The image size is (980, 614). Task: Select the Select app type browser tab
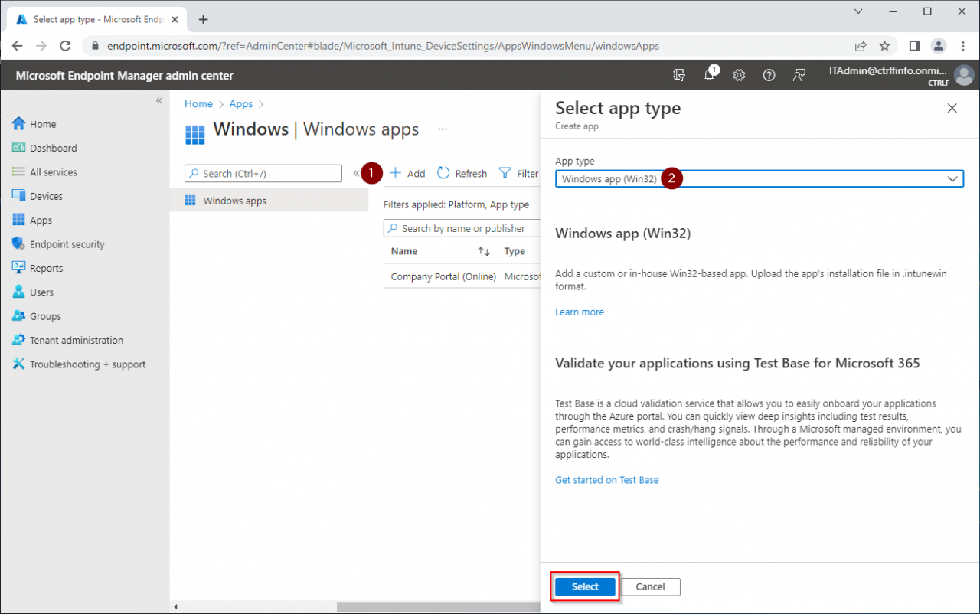96,19
